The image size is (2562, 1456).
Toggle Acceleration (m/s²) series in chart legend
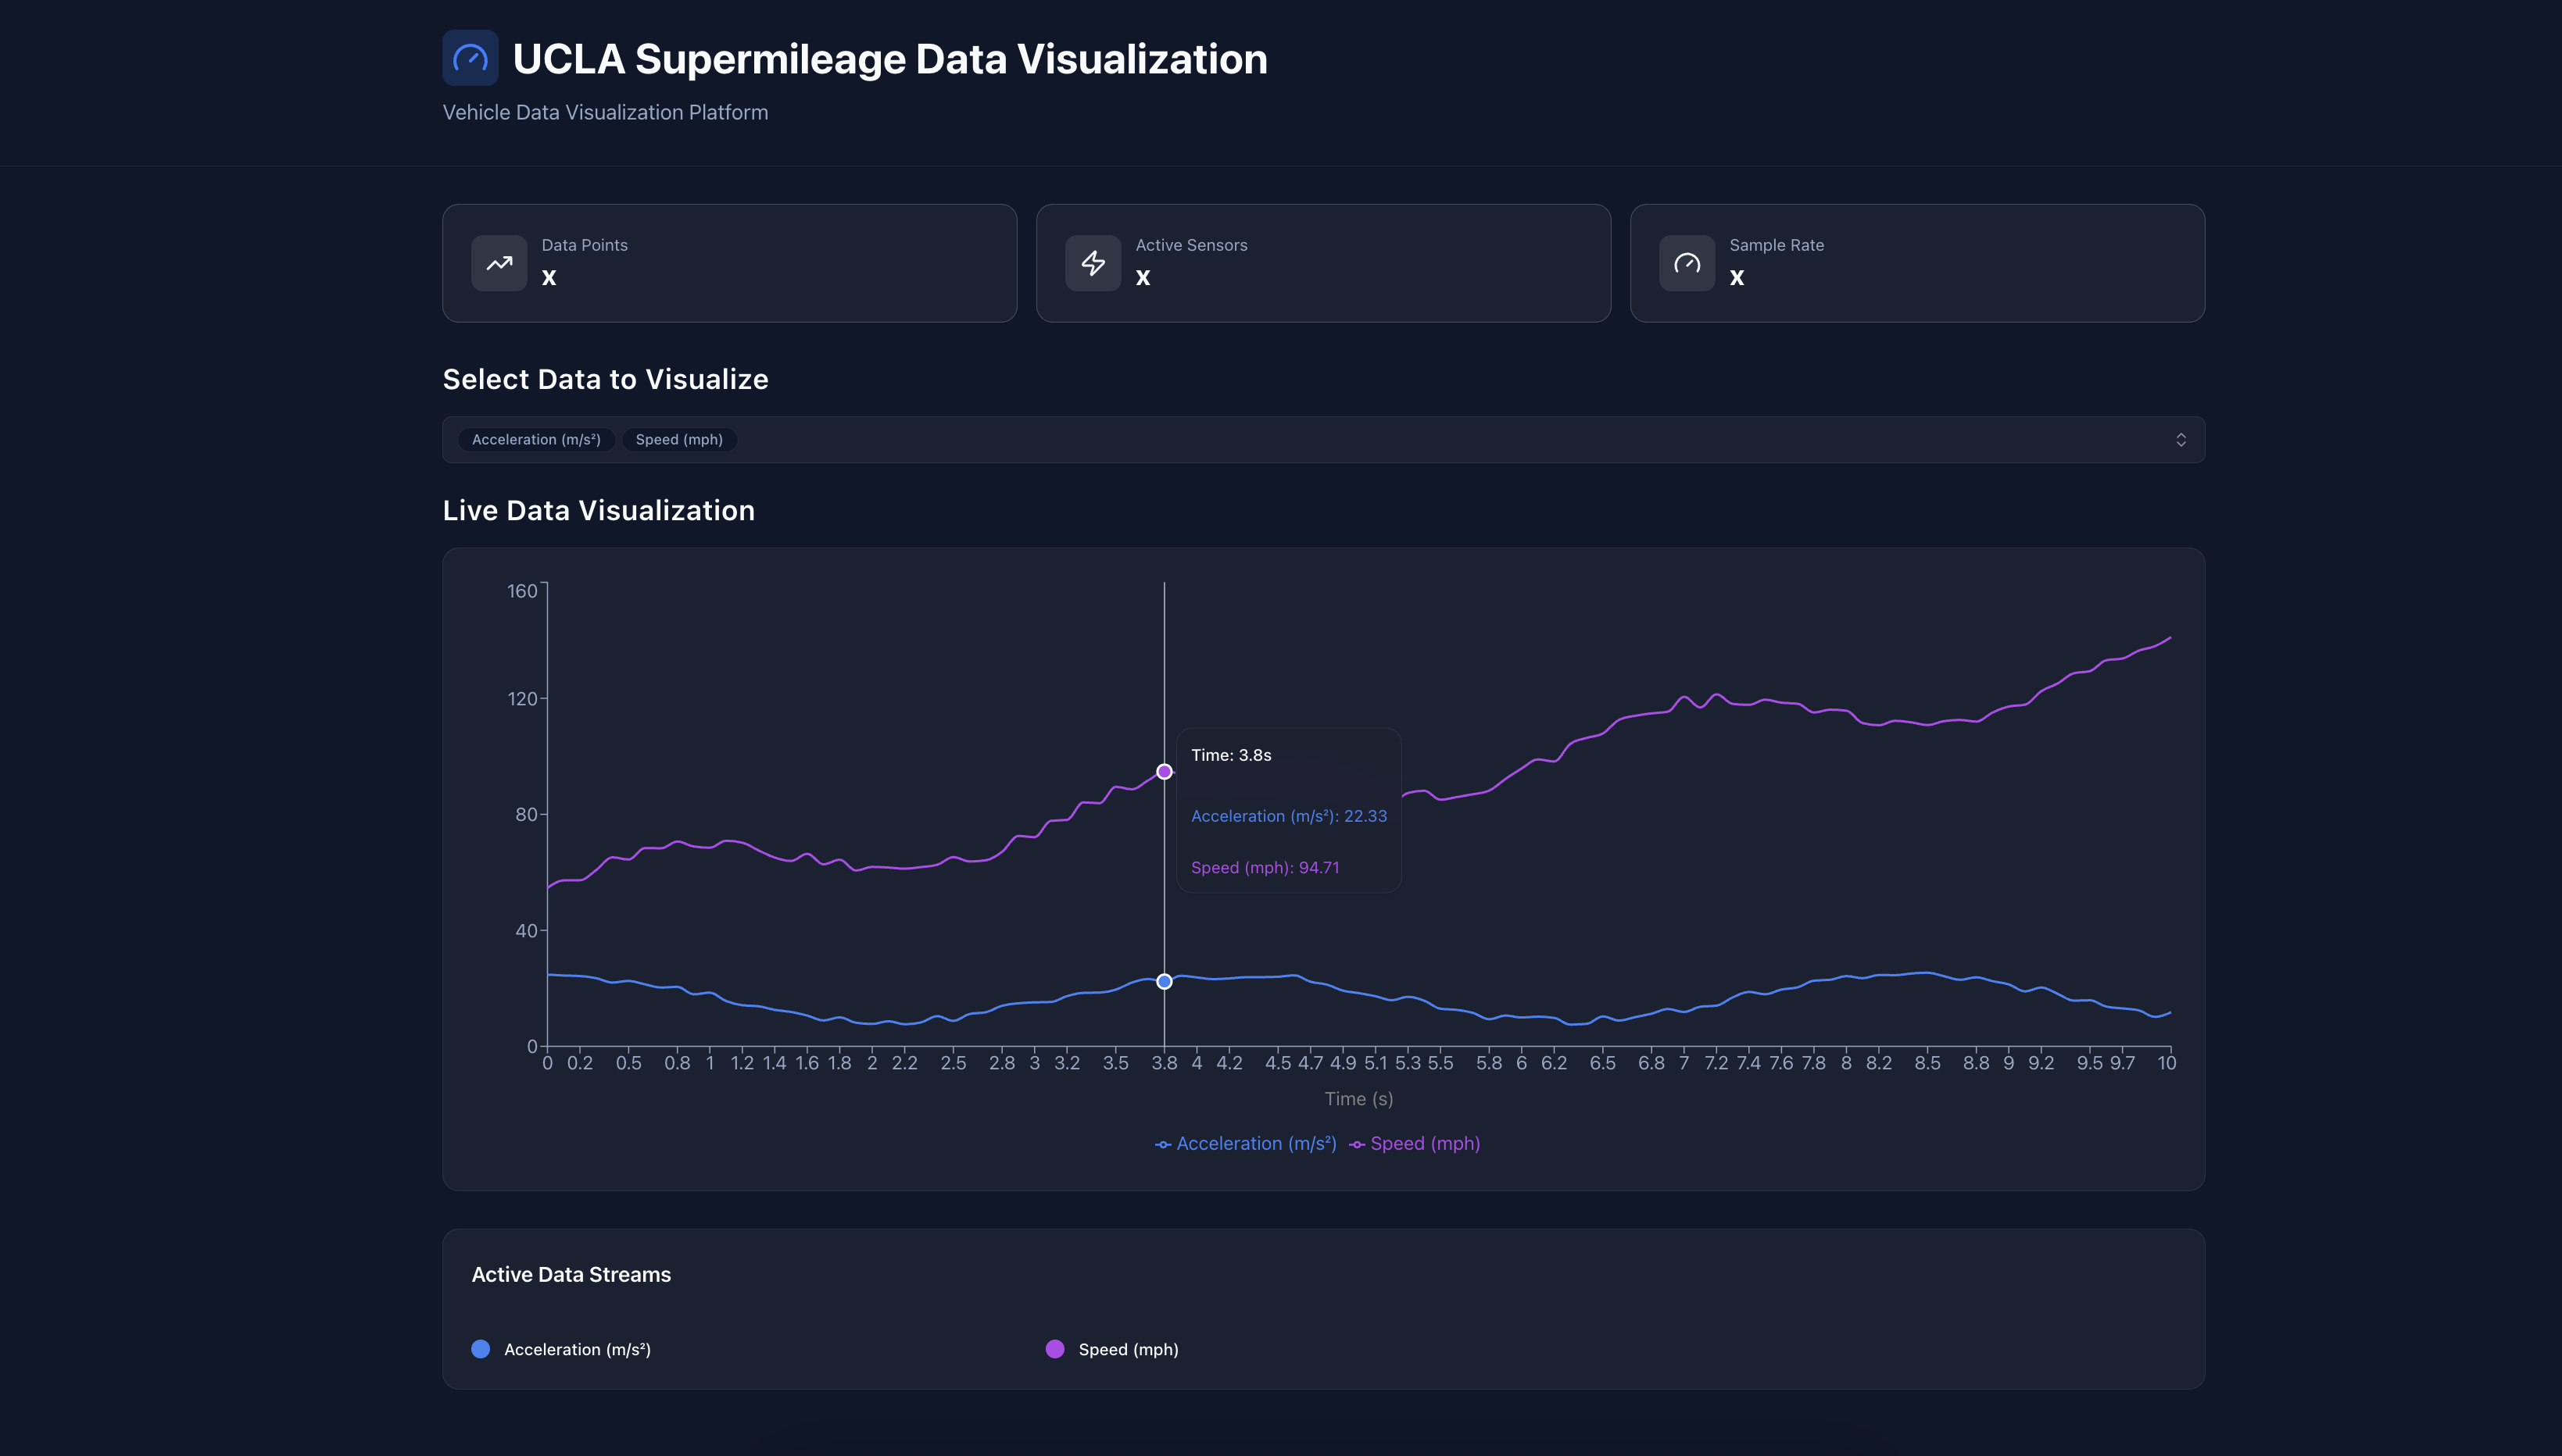[x=1255, y=1143]
